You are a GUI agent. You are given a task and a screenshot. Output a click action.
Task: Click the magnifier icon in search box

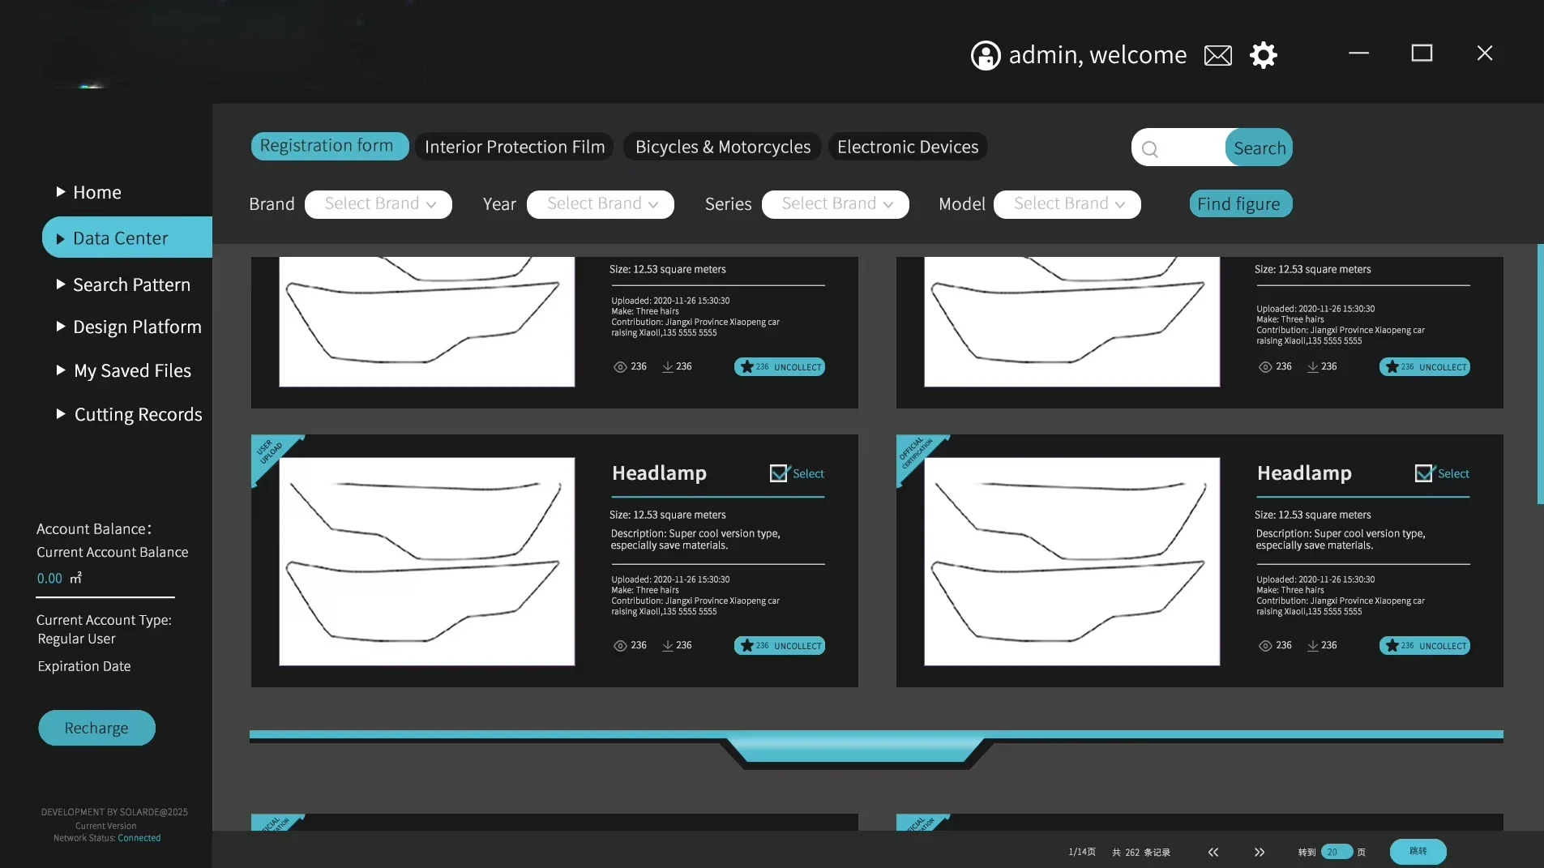tap(1149, 149)
